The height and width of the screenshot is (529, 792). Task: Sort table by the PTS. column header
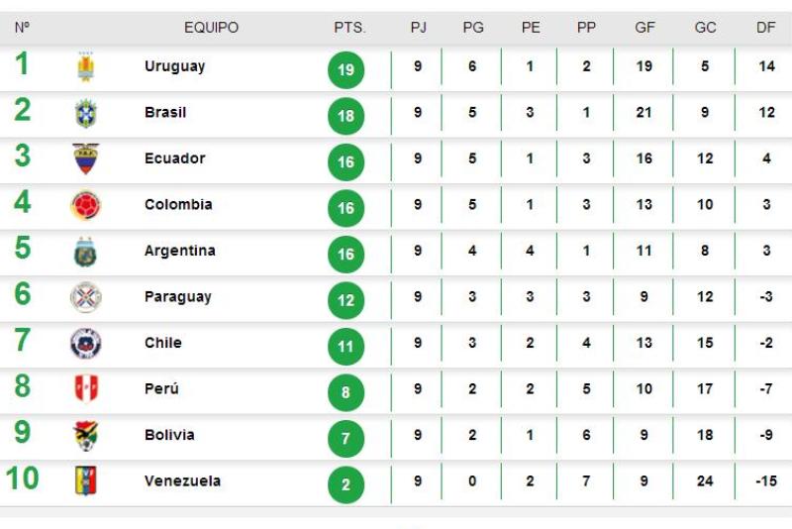349,28
